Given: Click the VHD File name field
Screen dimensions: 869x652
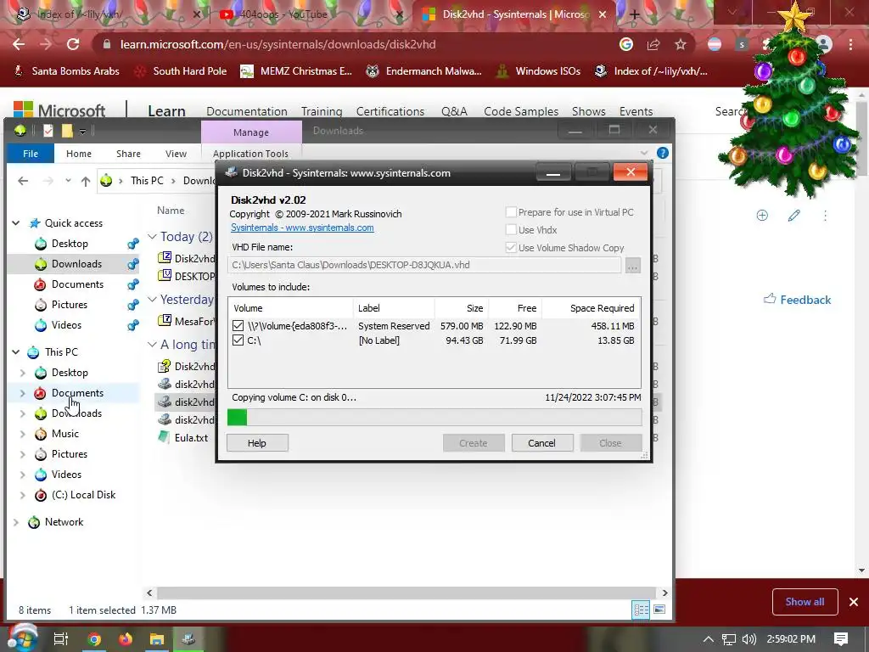Looking at the screenshot, I should point(424,265).
